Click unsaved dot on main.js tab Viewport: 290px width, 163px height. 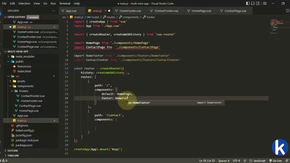pyautogui.click(x=109, y=11)
